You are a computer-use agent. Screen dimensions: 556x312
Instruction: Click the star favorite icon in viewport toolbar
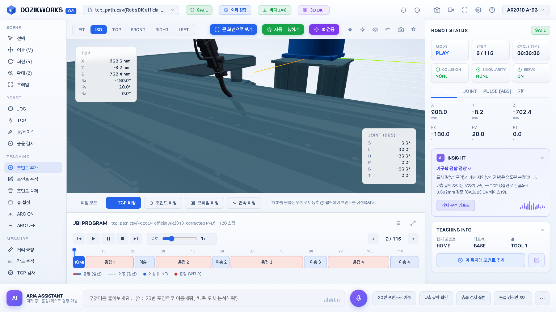(x=413, y=30)
